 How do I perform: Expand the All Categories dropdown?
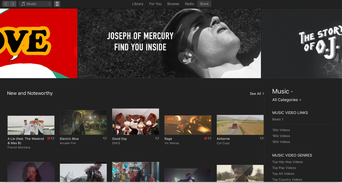287,100
